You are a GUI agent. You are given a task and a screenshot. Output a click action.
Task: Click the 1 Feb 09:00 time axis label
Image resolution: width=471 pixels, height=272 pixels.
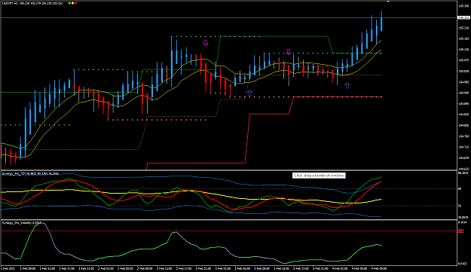[x=29, y=268]
